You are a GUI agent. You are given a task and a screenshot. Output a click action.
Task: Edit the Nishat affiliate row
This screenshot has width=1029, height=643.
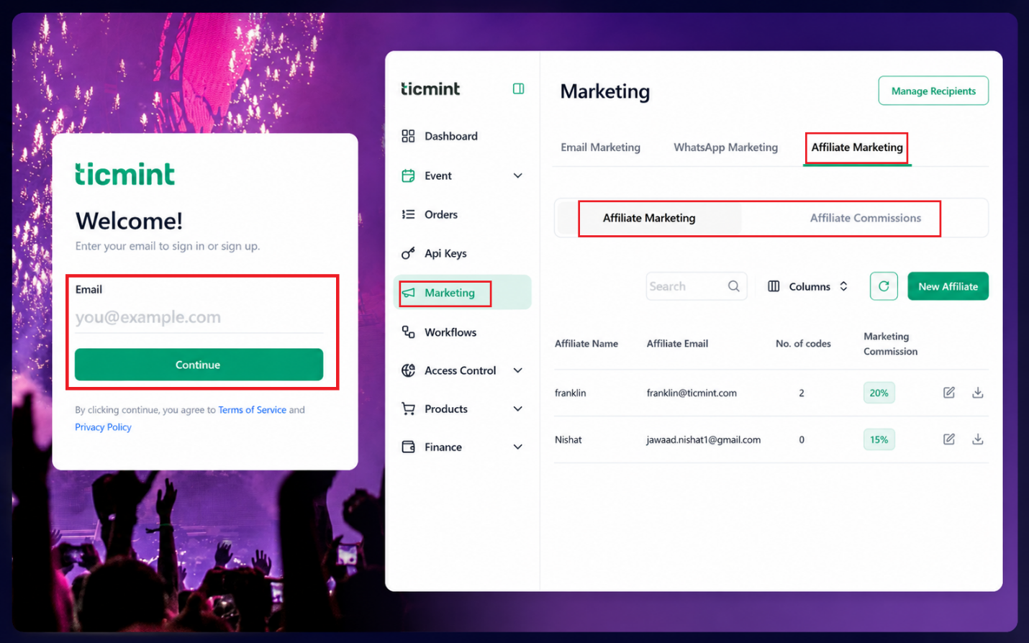(x=949, y=439)
